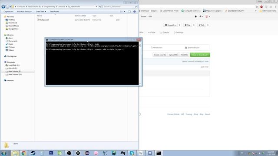Open the helloworld Python file

pos(44,20)
